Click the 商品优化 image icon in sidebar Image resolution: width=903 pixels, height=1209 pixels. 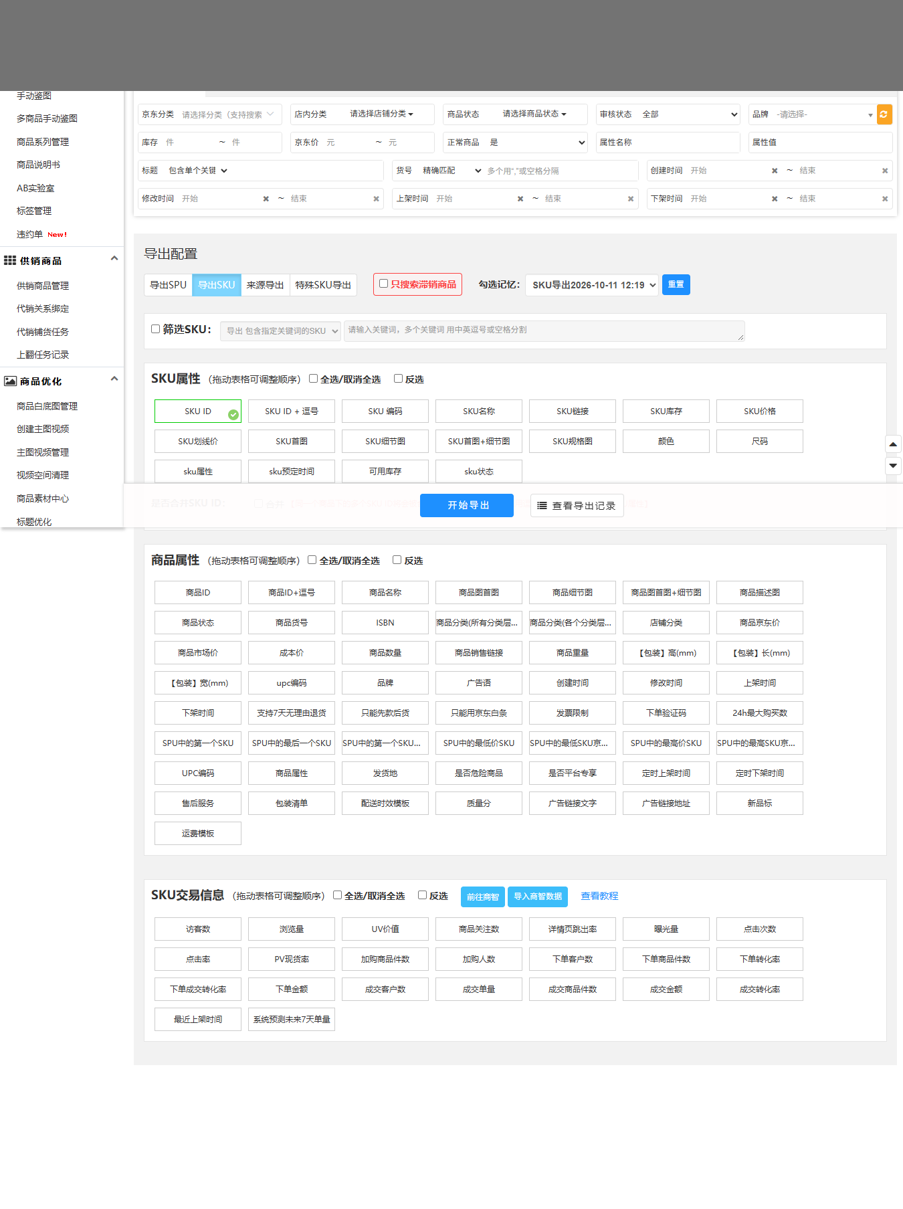tap(10, 381)
